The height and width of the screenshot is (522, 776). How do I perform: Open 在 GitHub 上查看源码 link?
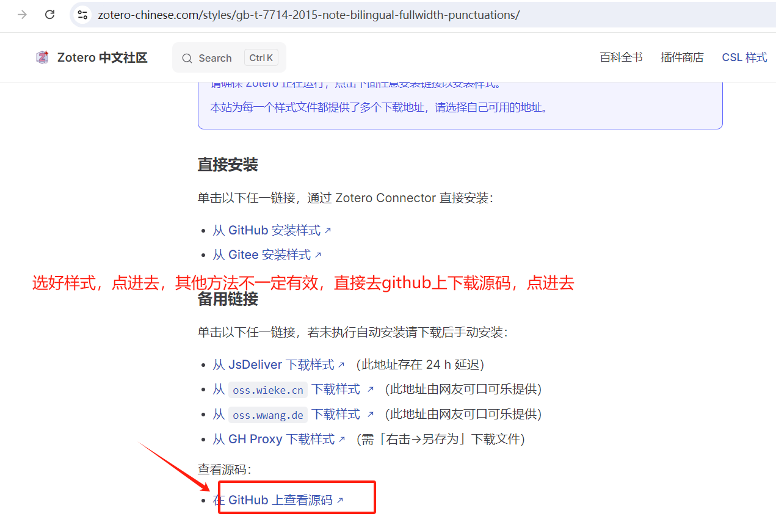[278, 500]
